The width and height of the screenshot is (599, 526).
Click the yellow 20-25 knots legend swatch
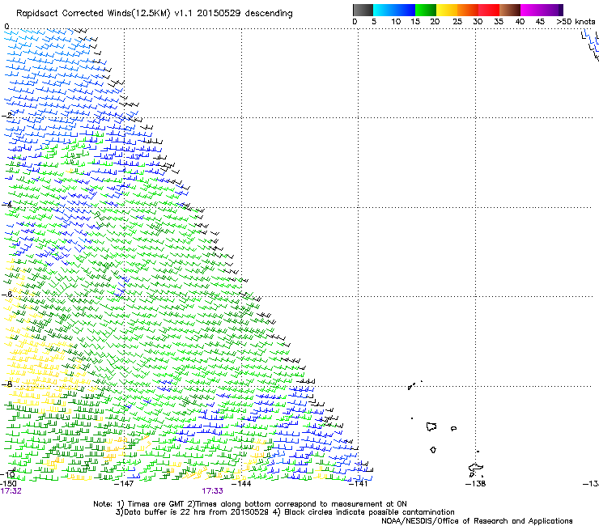(447, 10)
